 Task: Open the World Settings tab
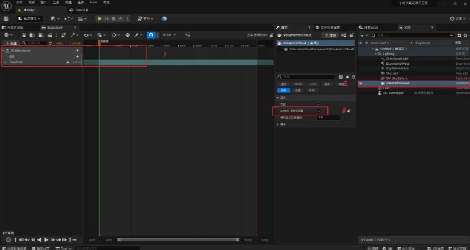[x=328, y=27]
